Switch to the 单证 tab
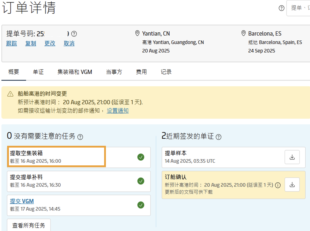Image resolution: width=310 pixels, height=231 pixels. [x=38, y=72]
